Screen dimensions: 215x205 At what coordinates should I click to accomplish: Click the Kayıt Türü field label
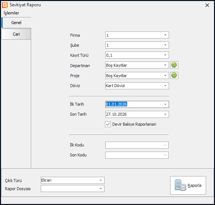[79, 55]
